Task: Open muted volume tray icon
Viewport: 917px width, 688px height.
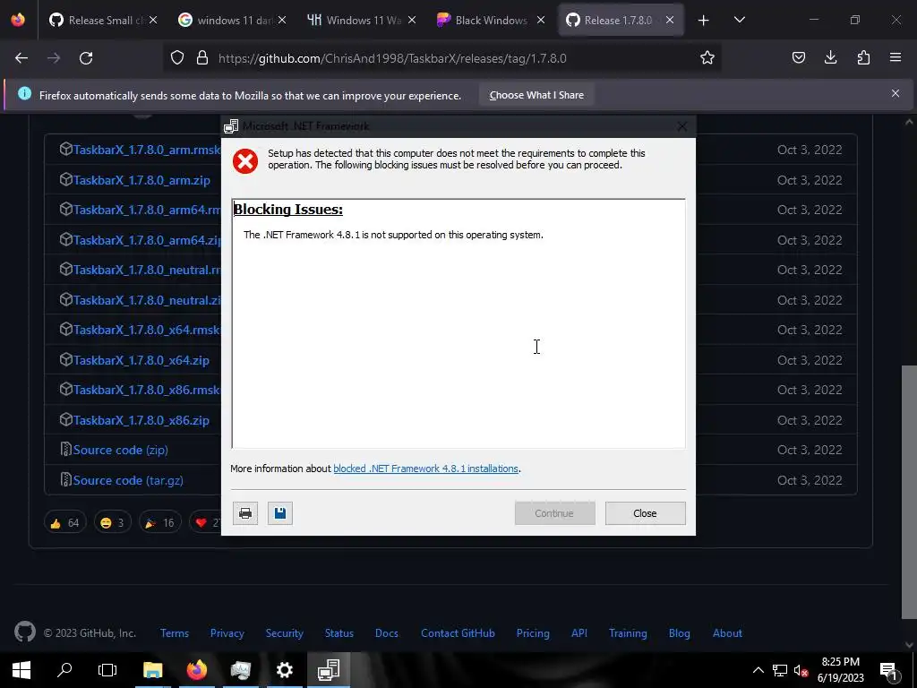Action: 801,670
